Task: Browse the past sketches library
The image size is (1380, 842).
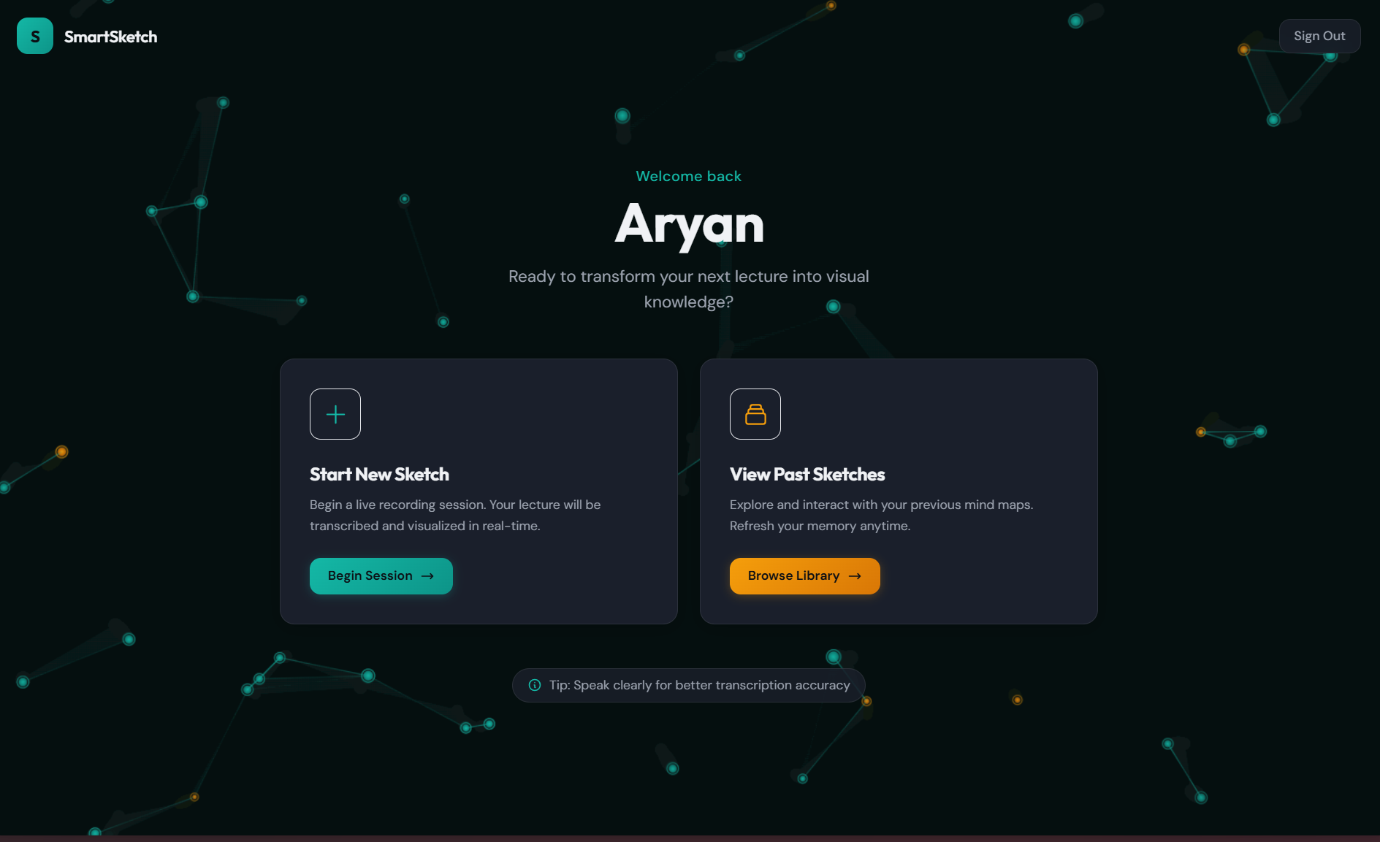Action: 805,576
